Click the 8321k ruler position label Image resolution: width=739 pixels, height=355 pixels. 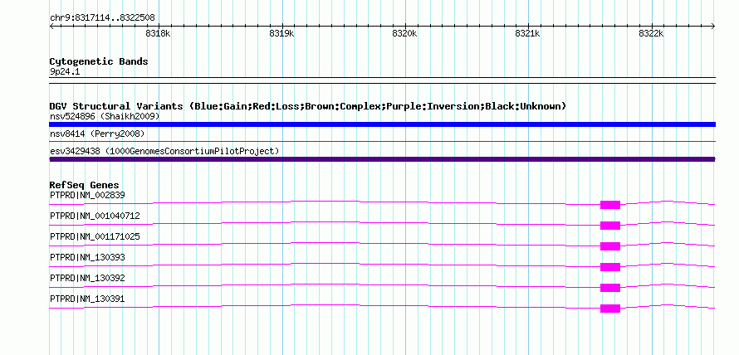[528, 33]
